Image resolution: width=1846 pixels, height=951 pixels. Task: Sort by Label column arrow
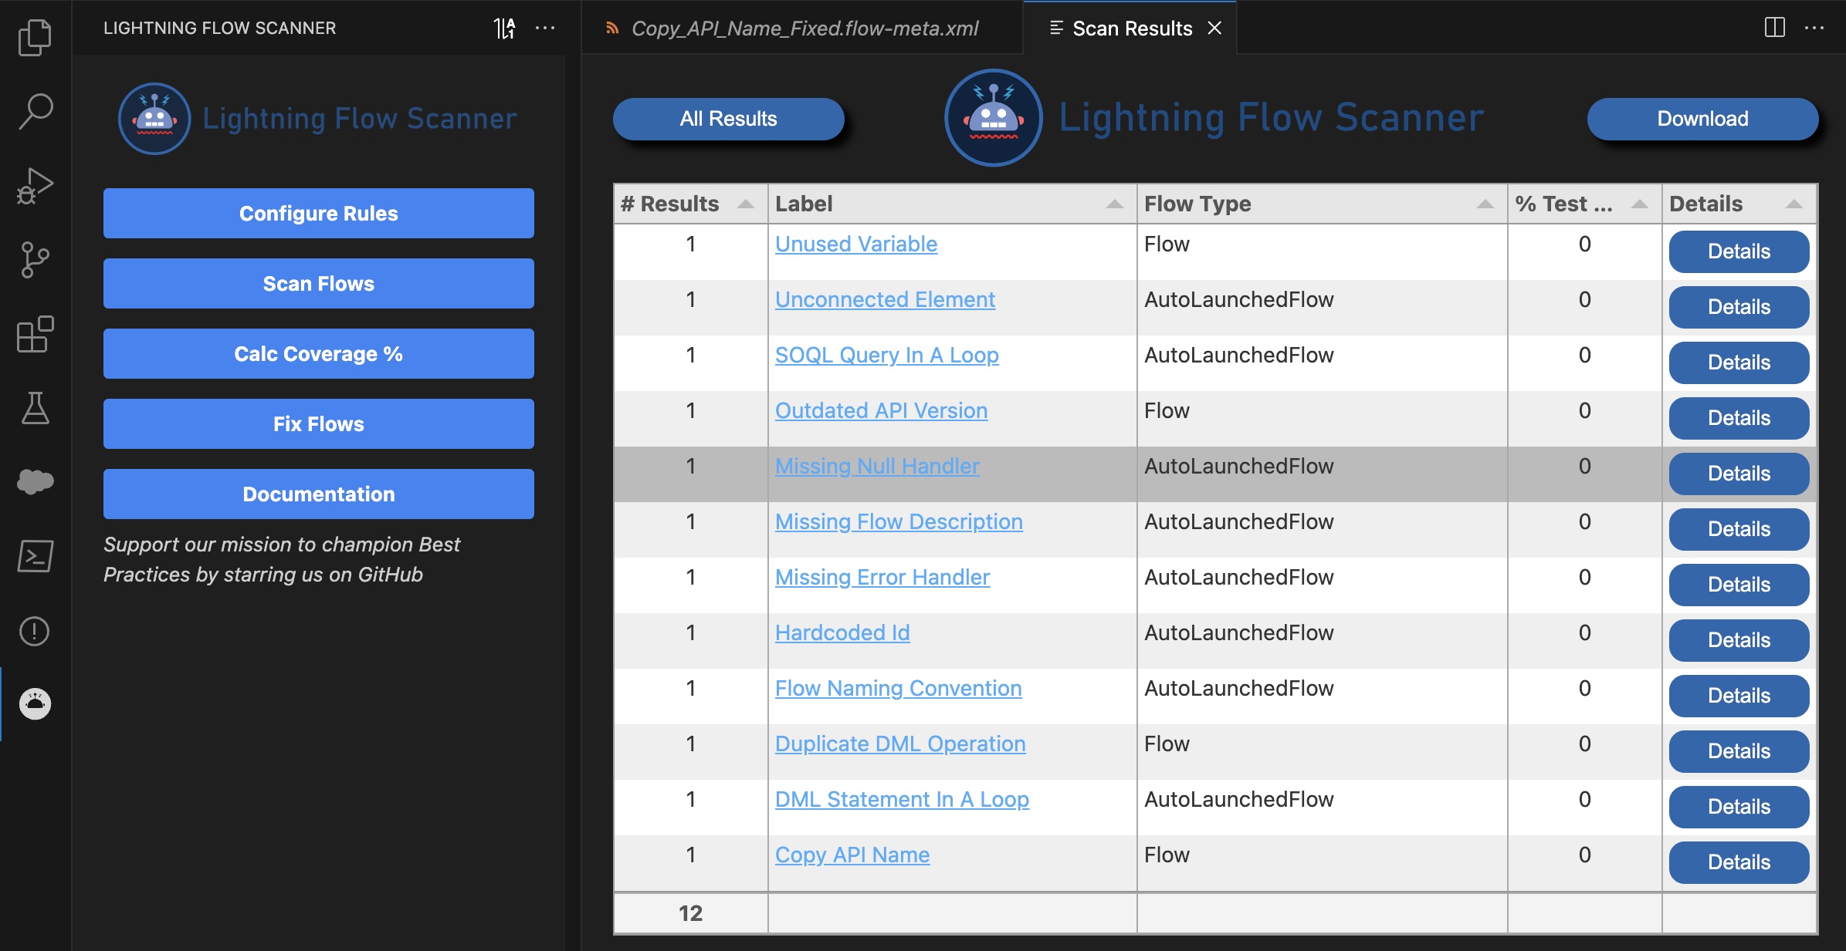pyautogui.click(x=1114, y=204)
